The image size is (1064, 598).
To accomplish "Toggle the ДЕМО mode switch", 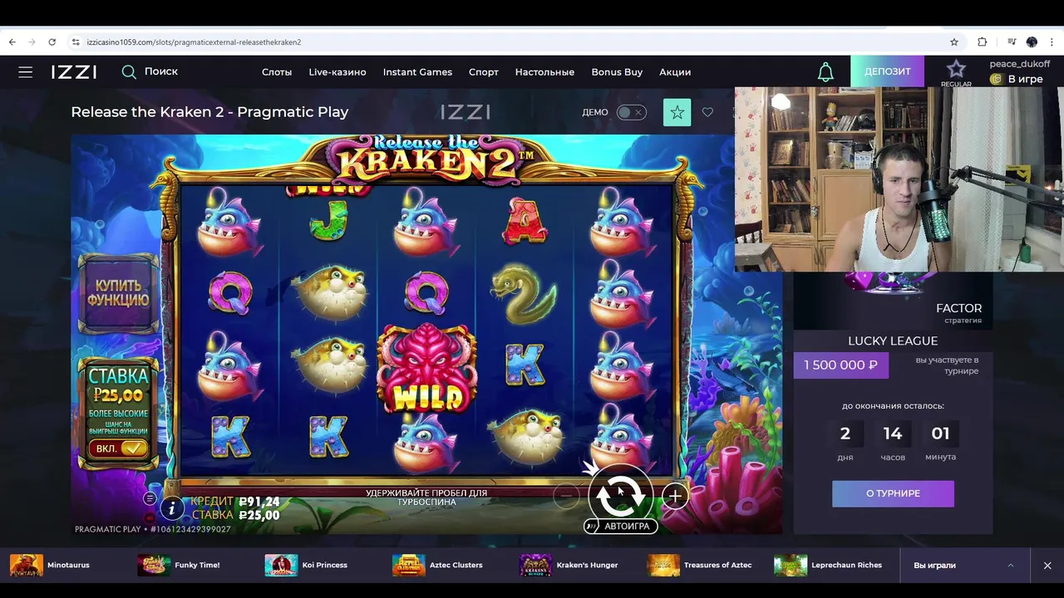I will pyautogui.click(x=631, y=112).
